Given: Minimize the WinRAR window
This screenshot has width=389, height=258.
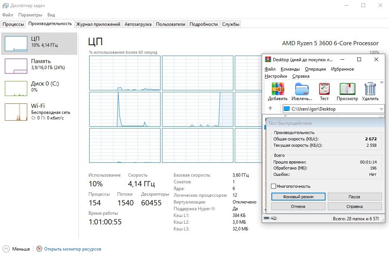Looking at the screenshot, I should [342, 59].
